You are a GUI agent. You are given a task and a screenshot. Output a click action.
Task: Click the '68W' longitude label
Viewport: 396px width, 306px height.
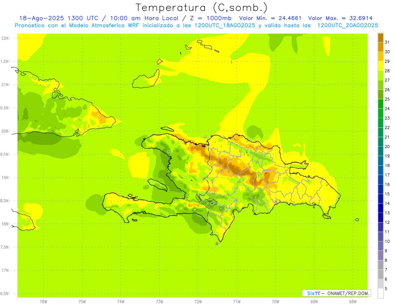click(x=353, y=302)
